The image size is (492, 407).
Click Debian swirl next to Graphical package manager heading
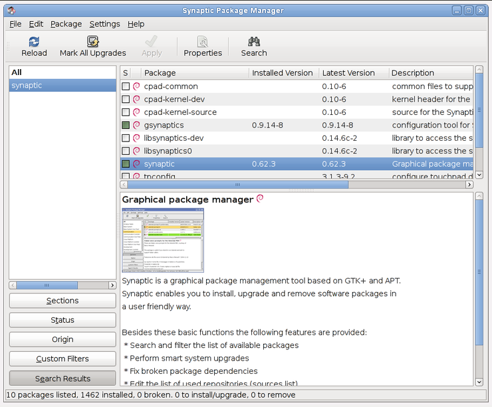coord(260,199)
